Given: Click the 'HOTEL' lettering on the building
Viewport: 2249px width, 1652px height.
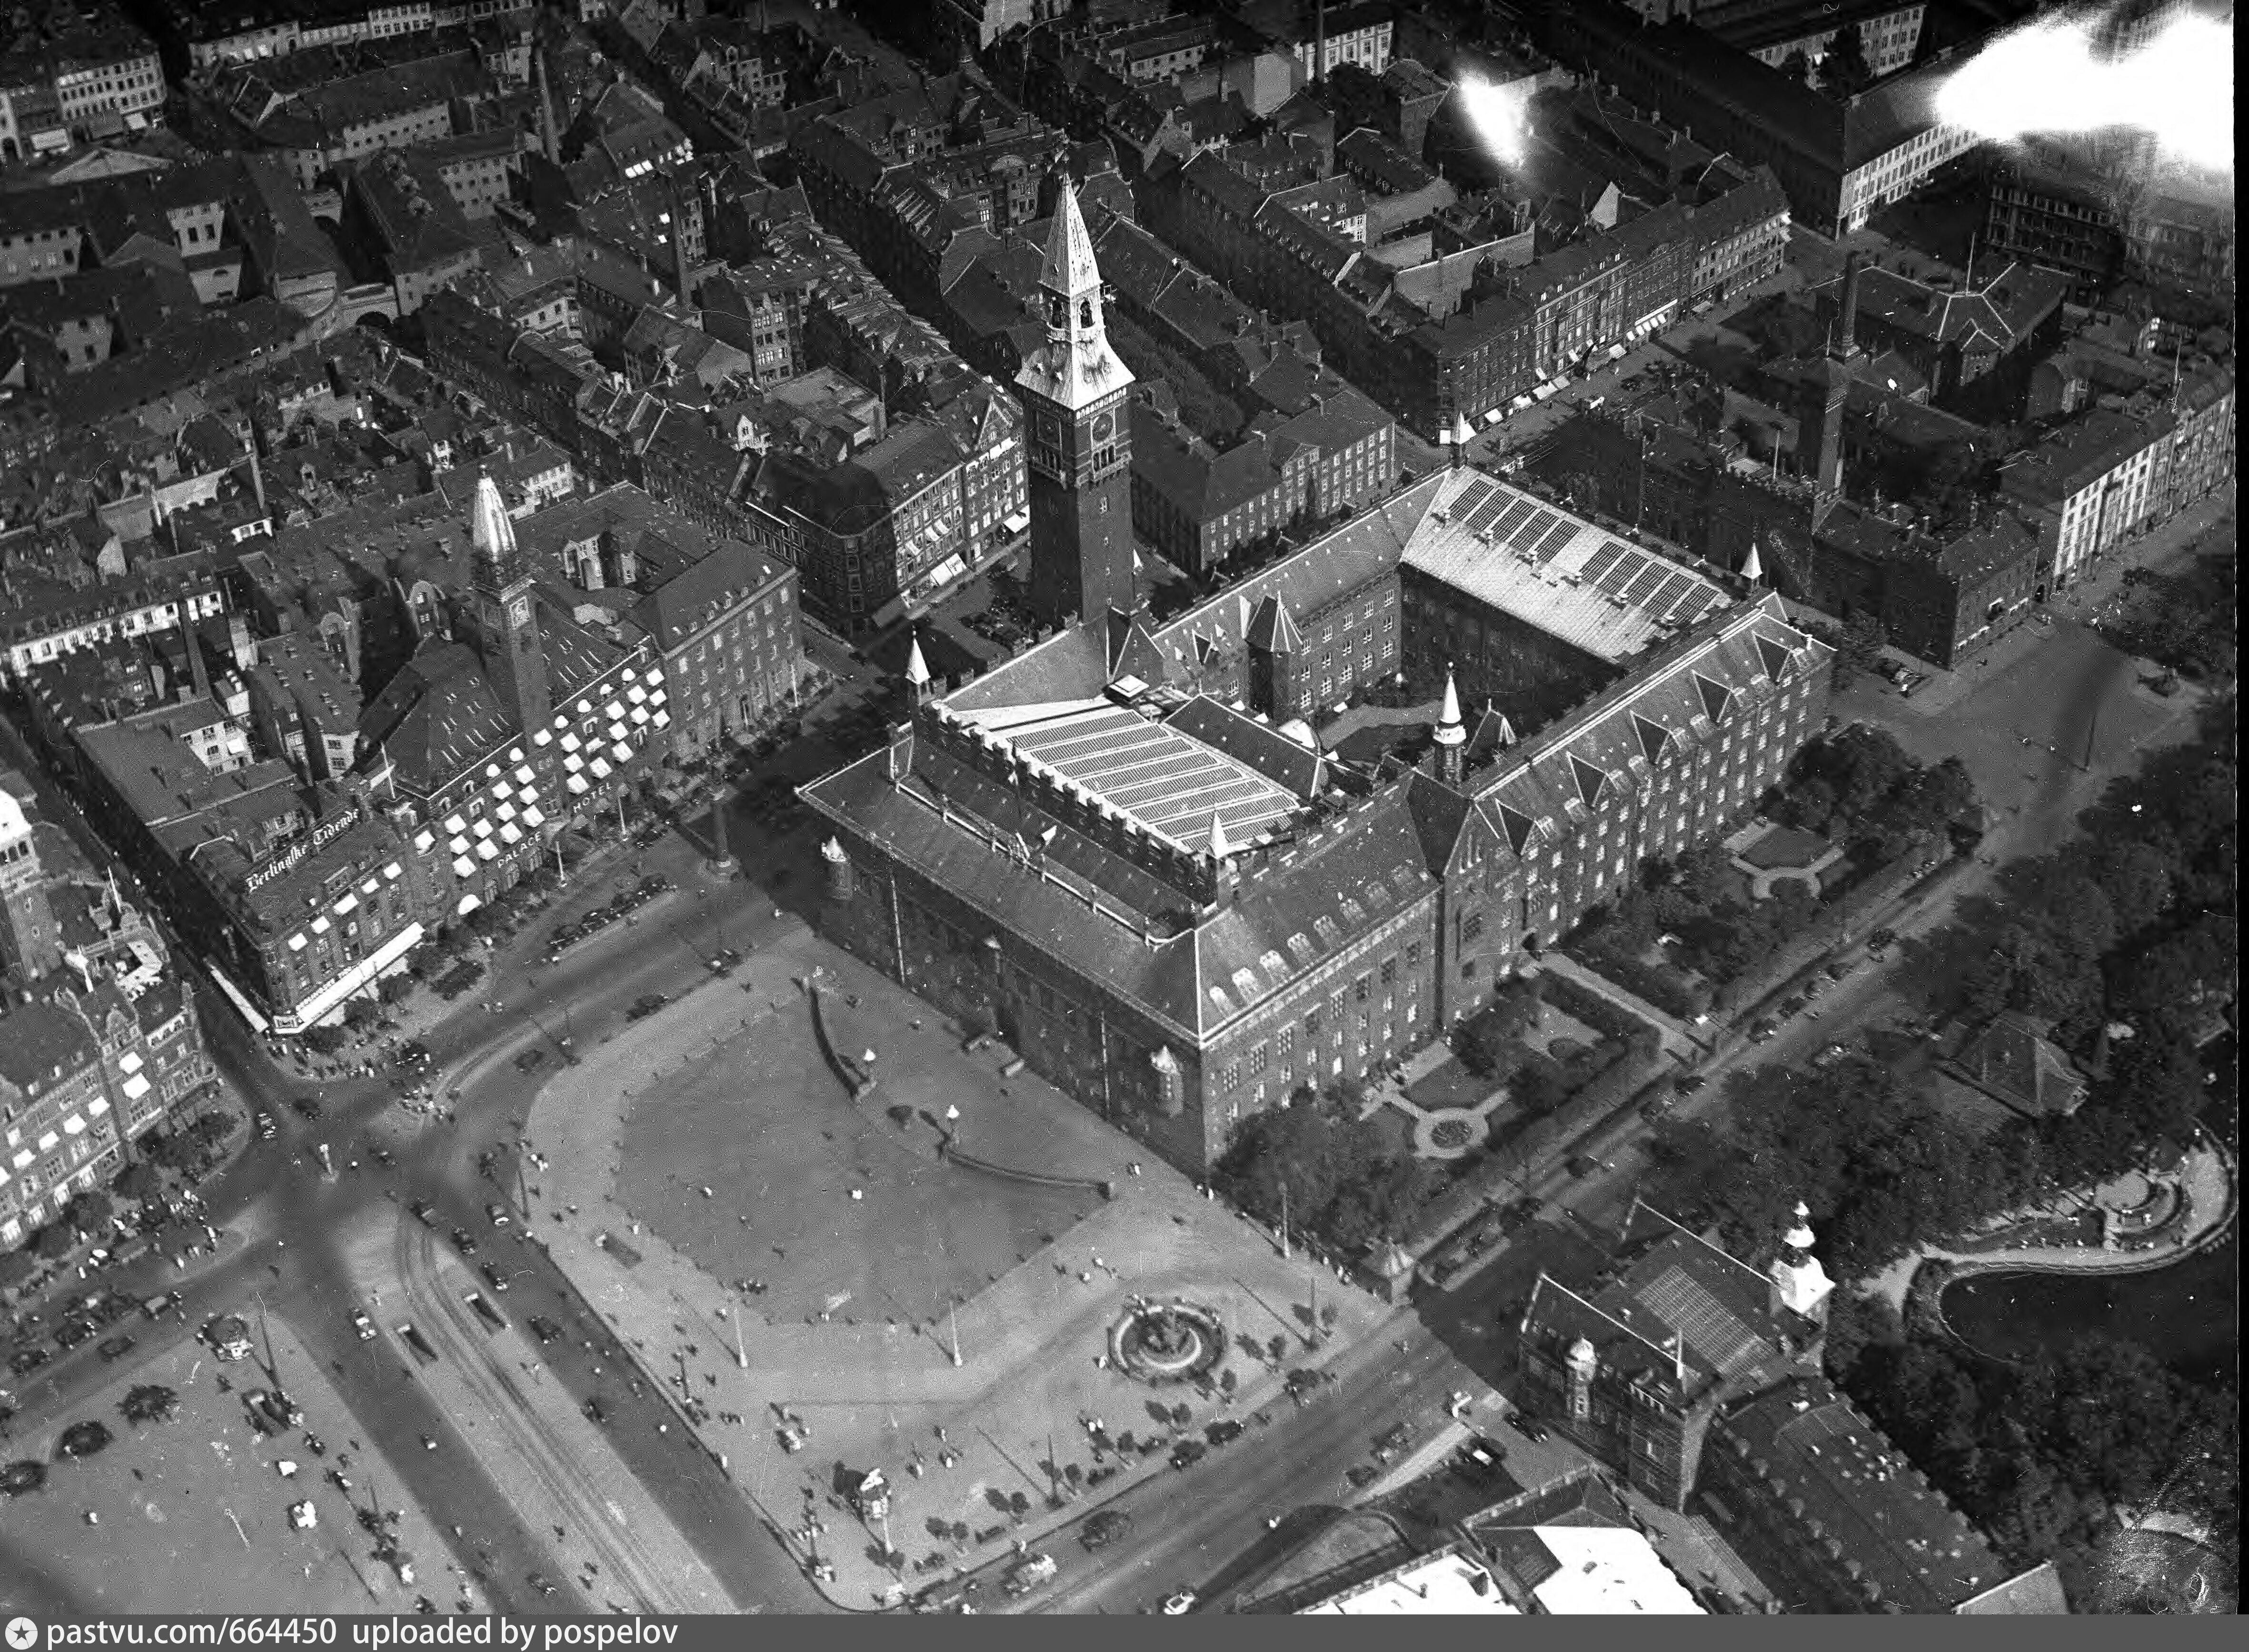Looking at the screenshot, I should pyautogui.click(x=592, y=798).
